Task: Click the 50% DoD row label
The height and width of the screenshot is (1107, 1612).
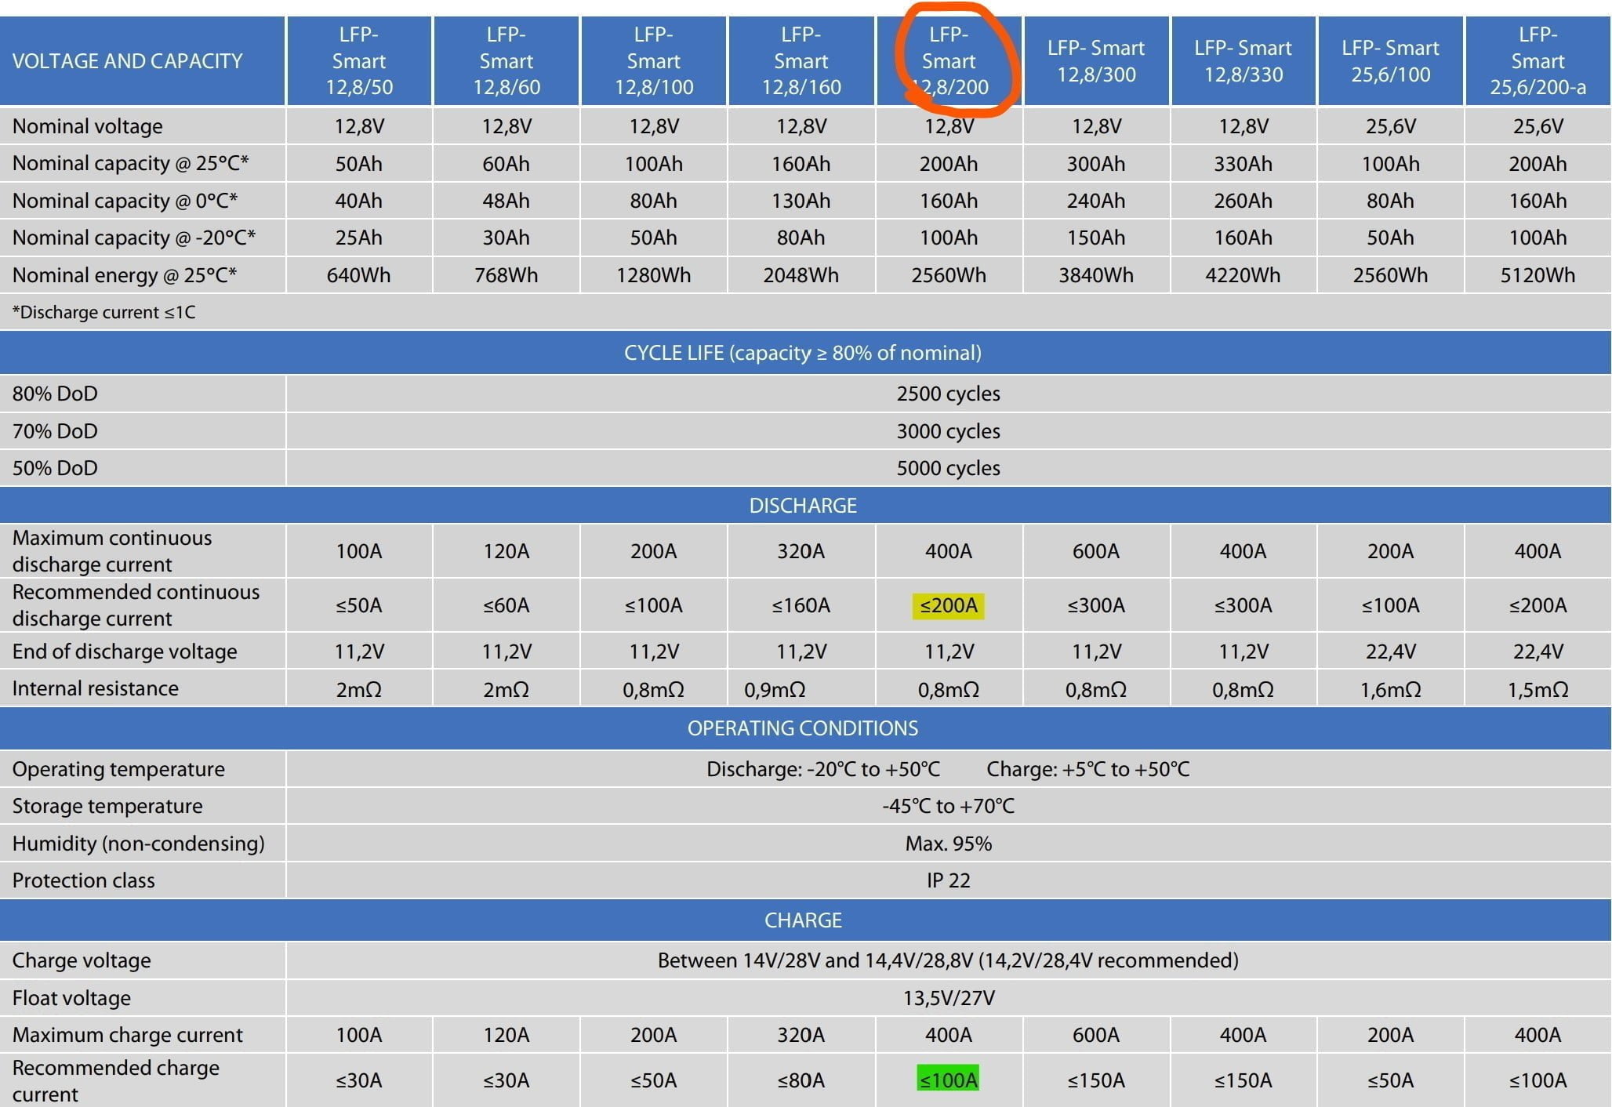Action: click(x=55, y=468)
